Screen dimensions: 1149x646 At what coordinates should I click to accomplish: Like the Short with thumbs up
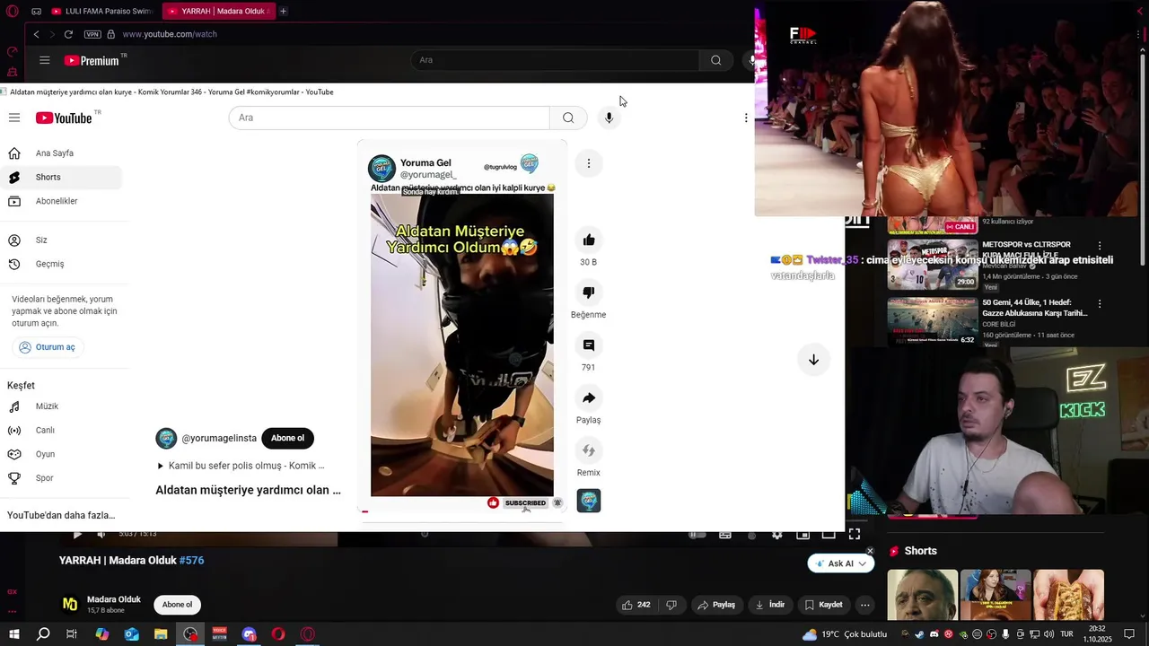coord(589,240)
